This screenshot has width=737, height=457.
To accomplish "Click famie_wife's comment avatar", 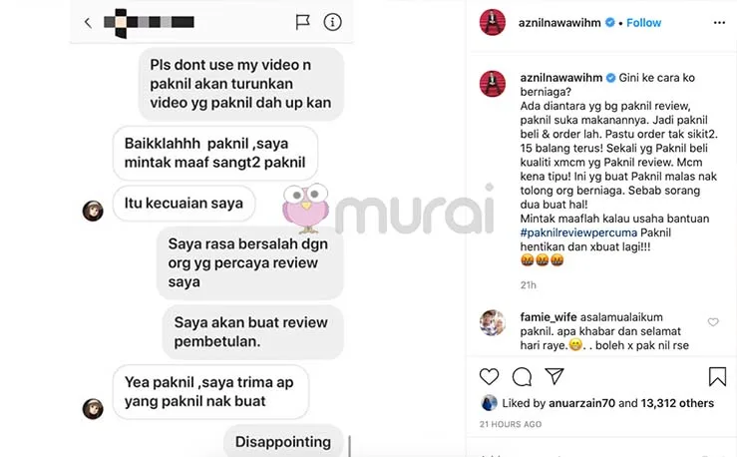I will click(492, 322).
